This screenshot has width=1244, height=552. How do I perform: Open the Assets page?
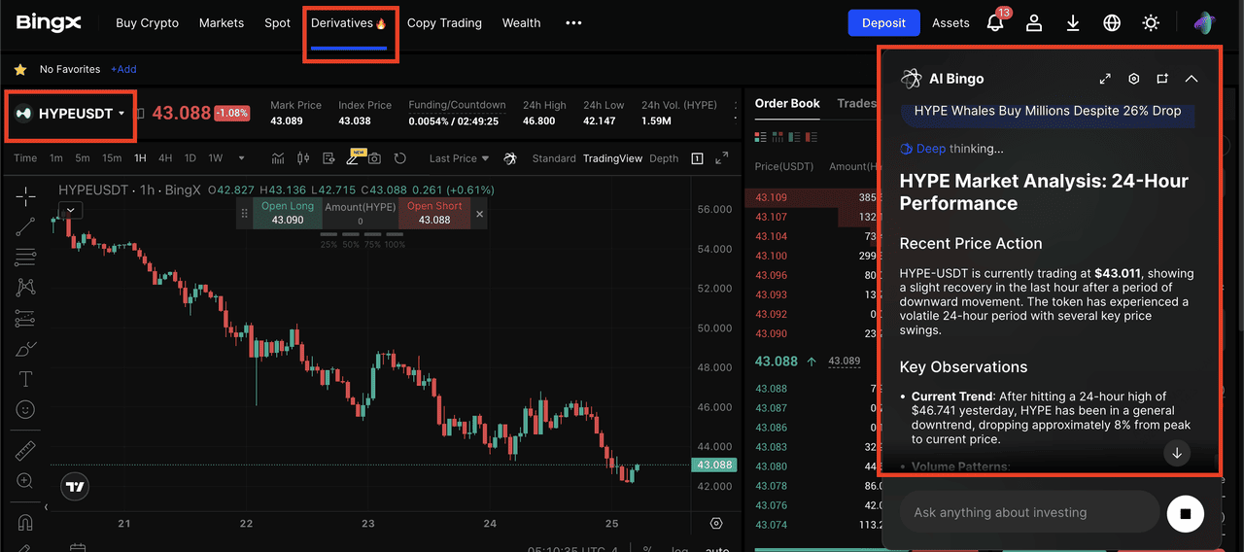(x=950, y=22)
